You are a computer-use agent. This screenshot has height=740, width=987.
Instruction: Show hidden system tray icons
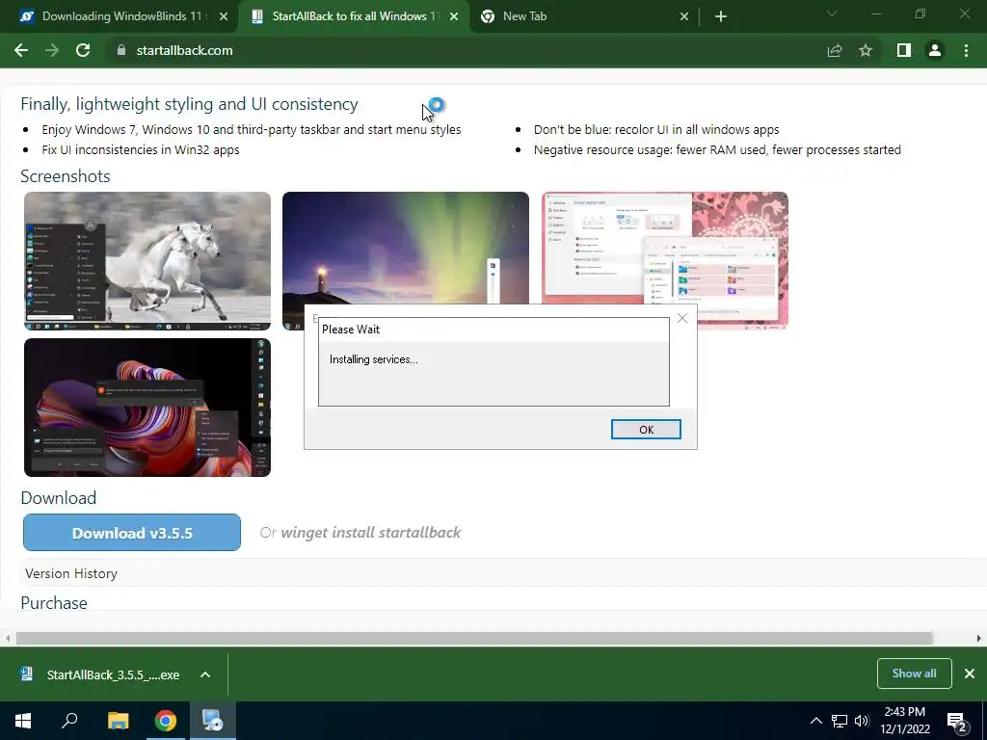coord(815,721)
